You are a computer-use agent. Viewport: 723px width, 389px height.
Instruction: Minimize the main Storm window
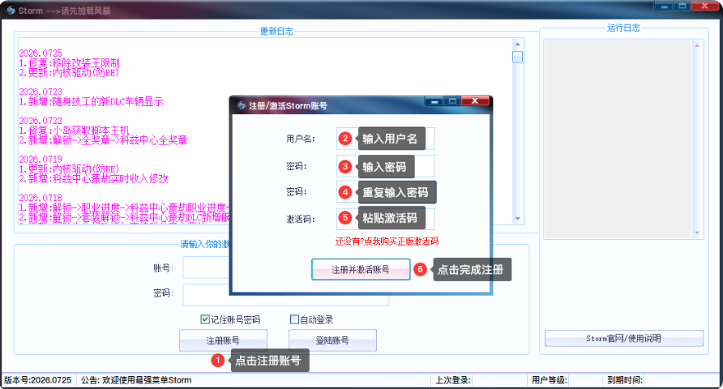(x=664, y=6)
